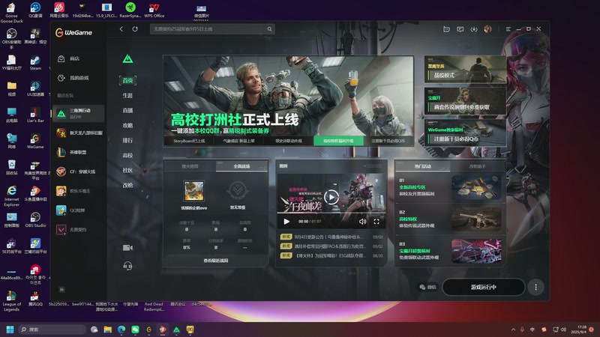Switch to 热门活动 tab

(423, 166)
